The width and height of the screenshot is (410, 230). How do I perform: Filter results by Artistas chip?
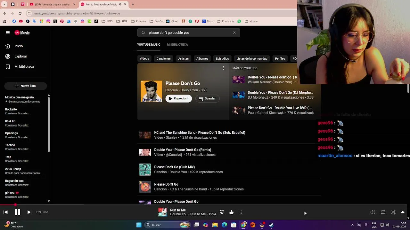[x=183, y=58]
